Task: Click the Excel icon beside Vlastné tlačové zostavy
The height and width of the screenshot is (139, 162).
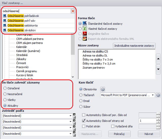Action: pos(85,29)
